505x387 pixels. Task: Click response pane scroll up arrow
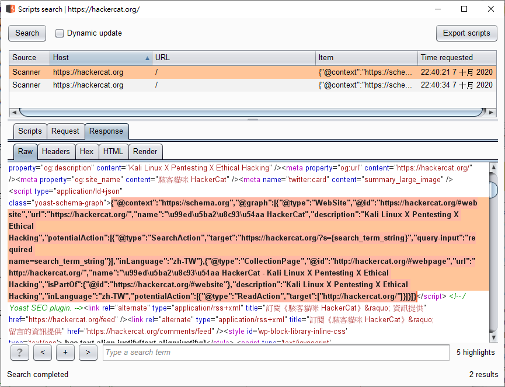pos(493,168)
